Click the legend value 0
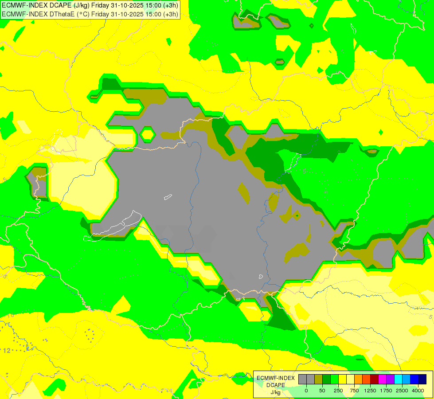 [x=306, y=391]
